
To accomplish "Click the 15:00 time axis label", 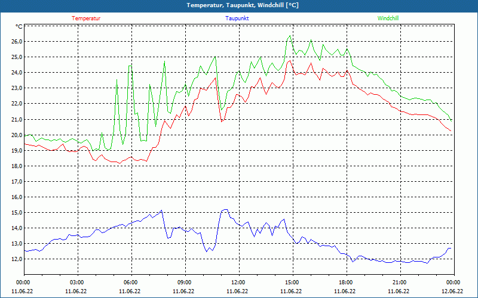I will 293,282.
